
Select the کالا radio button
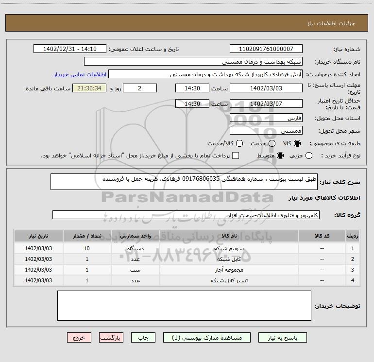pyautogui.click(x=297, y=143)
